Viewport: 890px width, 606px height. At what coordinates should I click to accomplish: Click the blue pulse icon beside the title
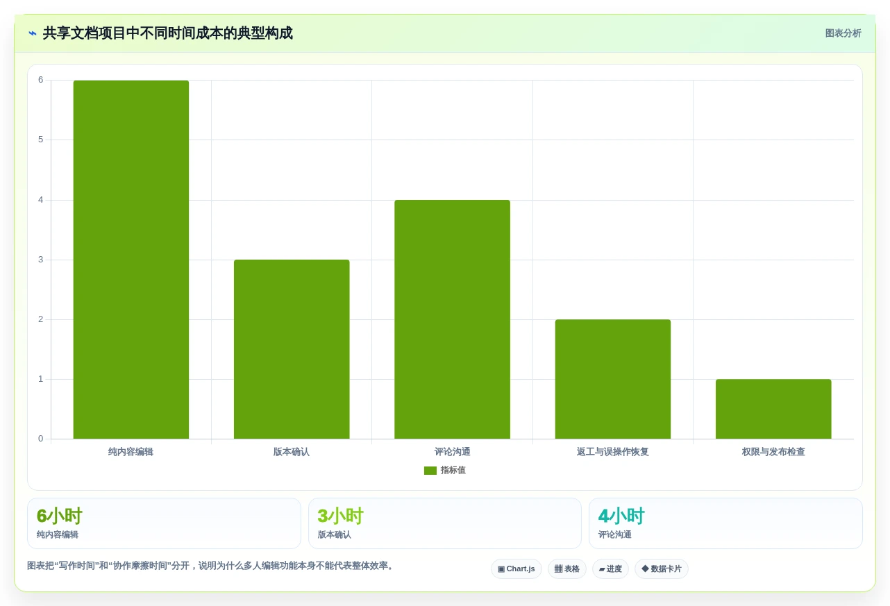click(33, 33)
